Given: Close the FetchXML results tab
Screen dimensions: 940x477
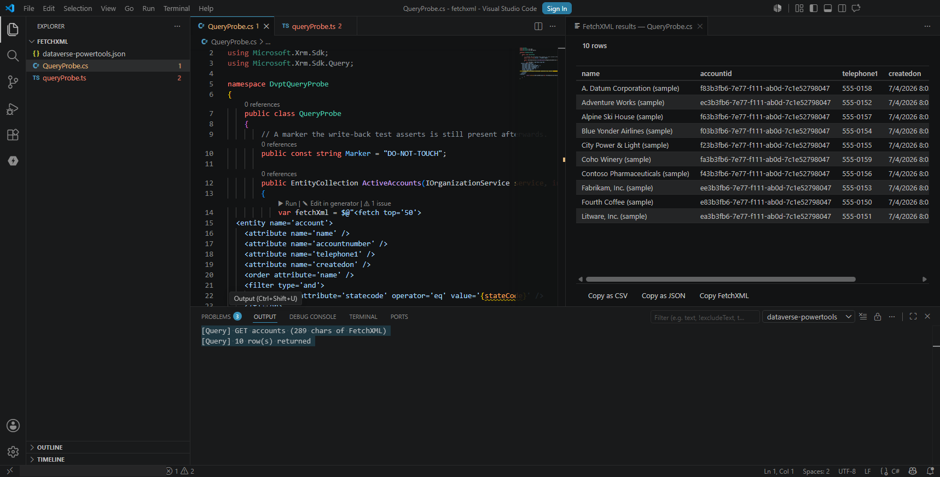Looking at the screenshot, I should [x=700, y=26].
